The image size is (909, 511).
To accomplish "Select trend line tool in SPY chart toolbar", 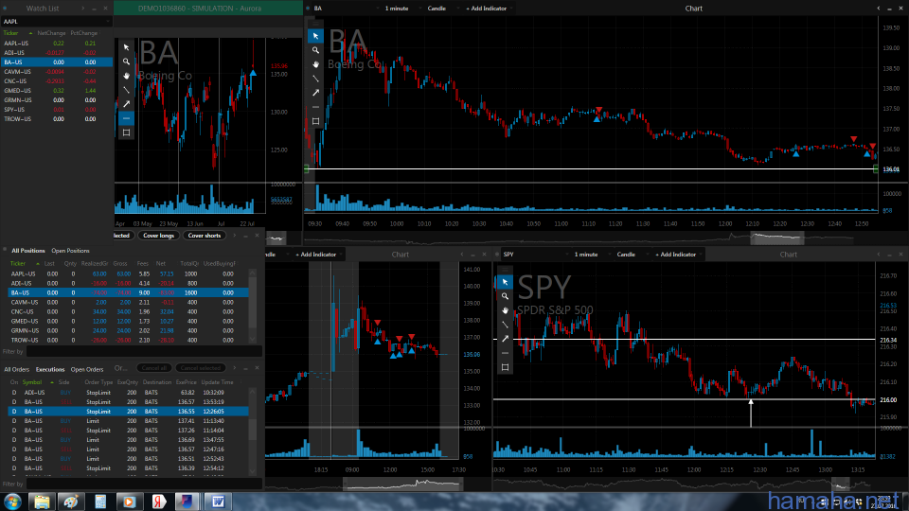I will (x=505, y=325).
